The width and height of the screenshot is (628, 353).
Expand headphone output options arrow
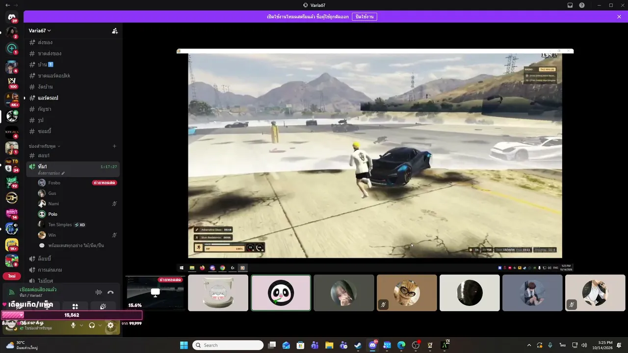point(100,325)
